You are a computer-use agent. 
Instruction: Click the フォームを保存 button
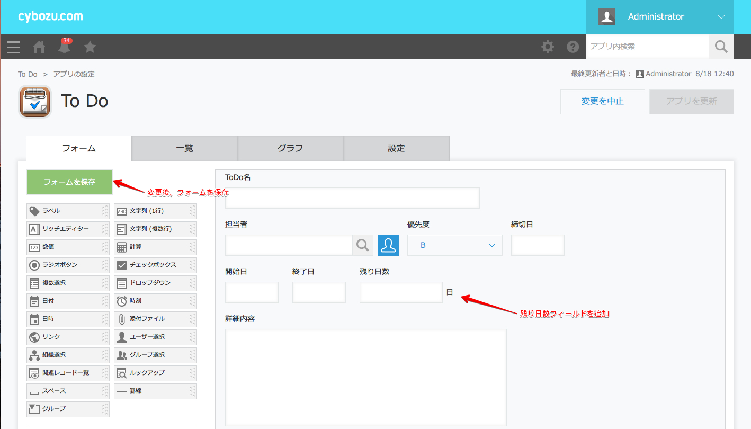69,182
